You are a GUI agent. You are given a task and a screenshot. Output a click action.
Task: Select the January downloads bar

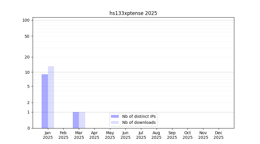tap(51, 97)
